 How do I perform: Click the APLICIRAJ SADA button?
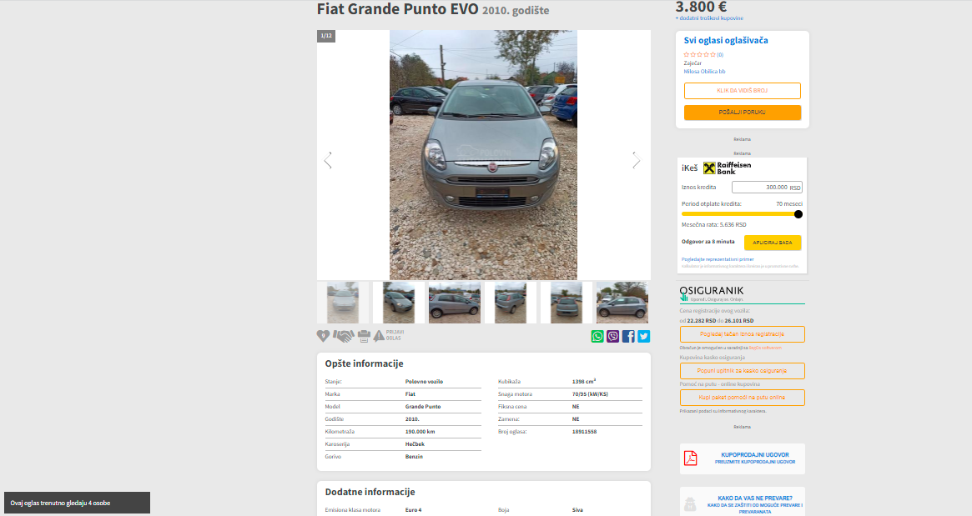(x=773, y=243)
